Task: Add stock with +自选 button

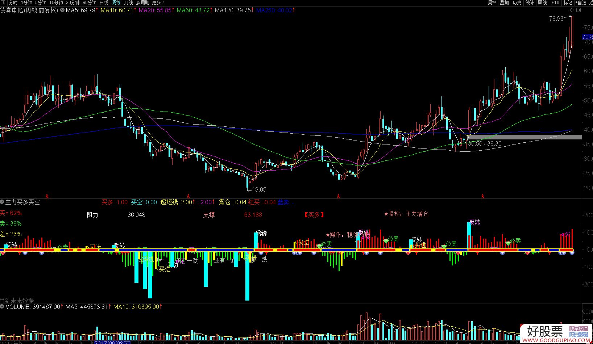Action: [x=581, y=3]
